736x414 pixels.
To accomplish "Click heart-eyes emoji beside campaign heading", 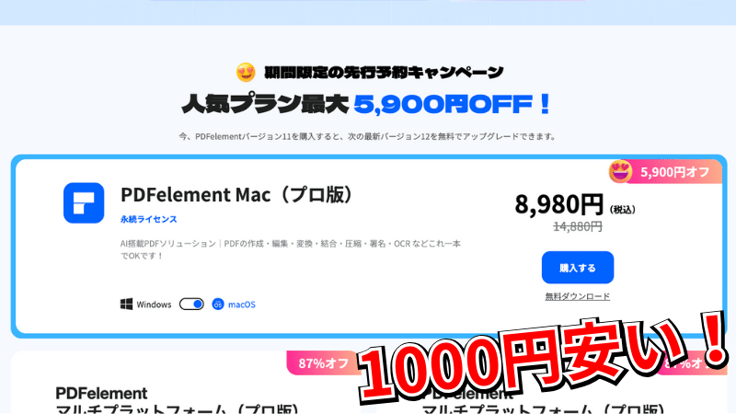I will coord(246,73).
